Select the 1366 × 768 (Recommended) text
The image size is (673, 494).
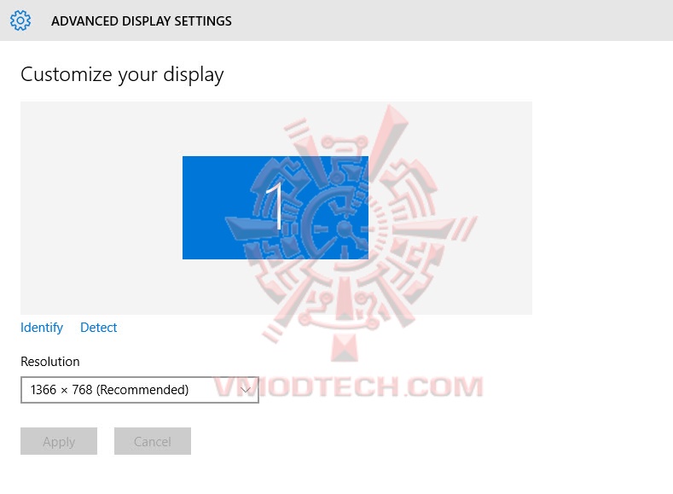click(x=109, y=390)
